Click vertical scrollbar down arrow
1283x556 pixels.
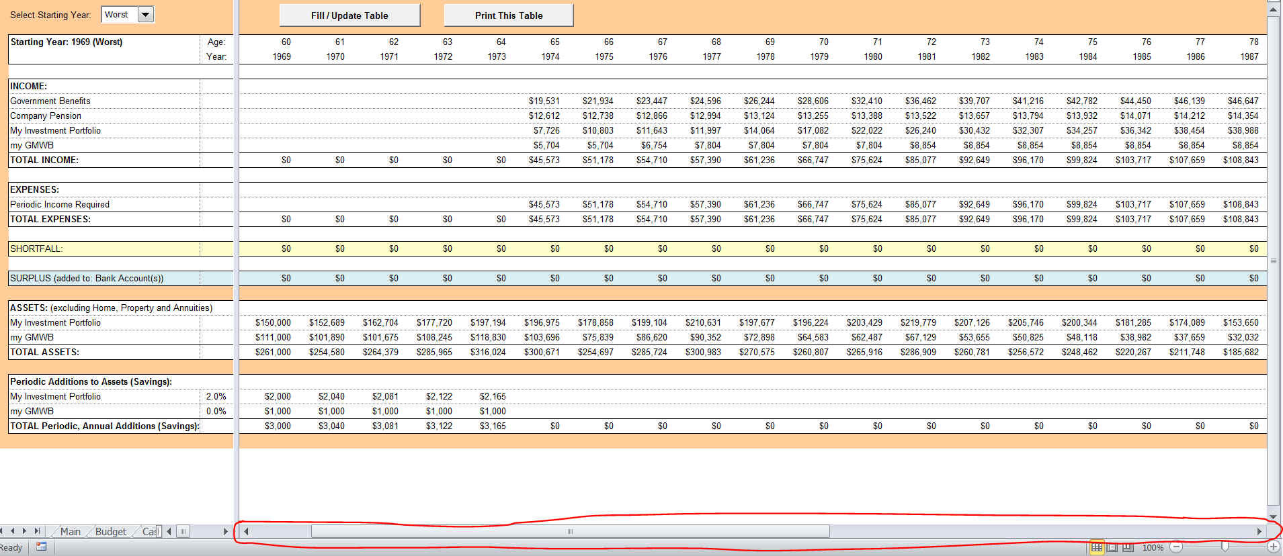click(1273, 516)
